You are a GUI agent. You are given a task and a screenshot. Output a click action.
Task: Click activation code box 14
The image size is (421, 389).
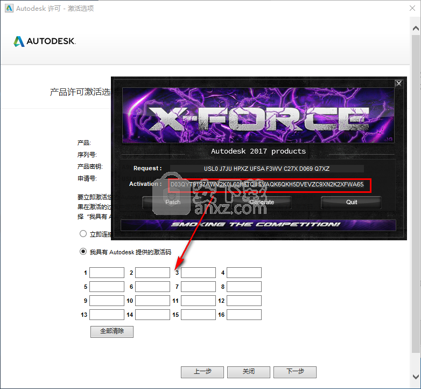[x=152, y=315]
